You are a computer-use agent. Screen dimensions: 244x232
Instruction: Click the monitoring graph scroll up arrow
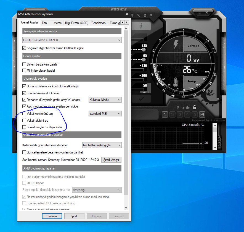(x=215, y=125)
